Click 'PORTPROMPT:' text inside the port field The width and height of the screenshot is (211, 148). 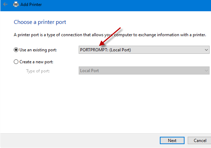pyautogui.click(x=94, y=50)
